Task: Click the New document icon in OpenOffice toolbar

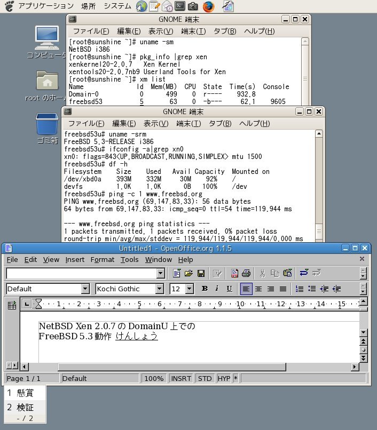Action: click(x=177, y=273)
